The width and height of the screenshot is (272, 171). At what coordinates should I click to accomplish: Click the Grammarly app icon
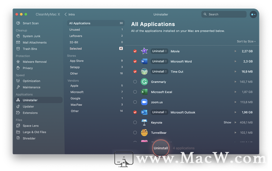[x=144, y=82]
